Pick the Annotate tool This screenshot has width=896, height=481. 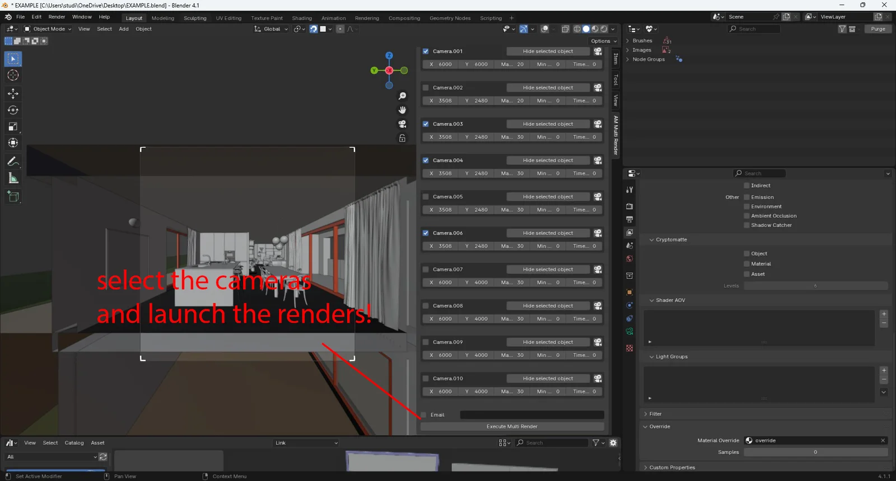[13, 162]
